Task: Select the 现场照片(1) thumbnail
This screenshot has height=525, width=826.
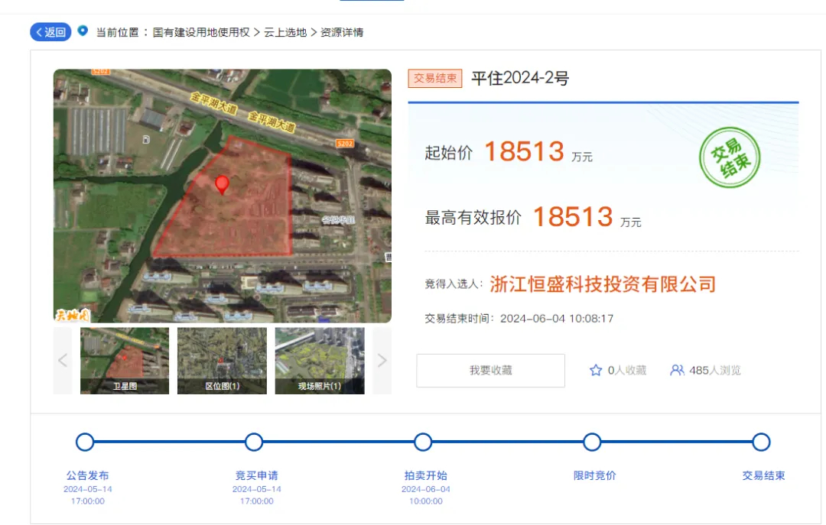Action: (x=320, y=361)
